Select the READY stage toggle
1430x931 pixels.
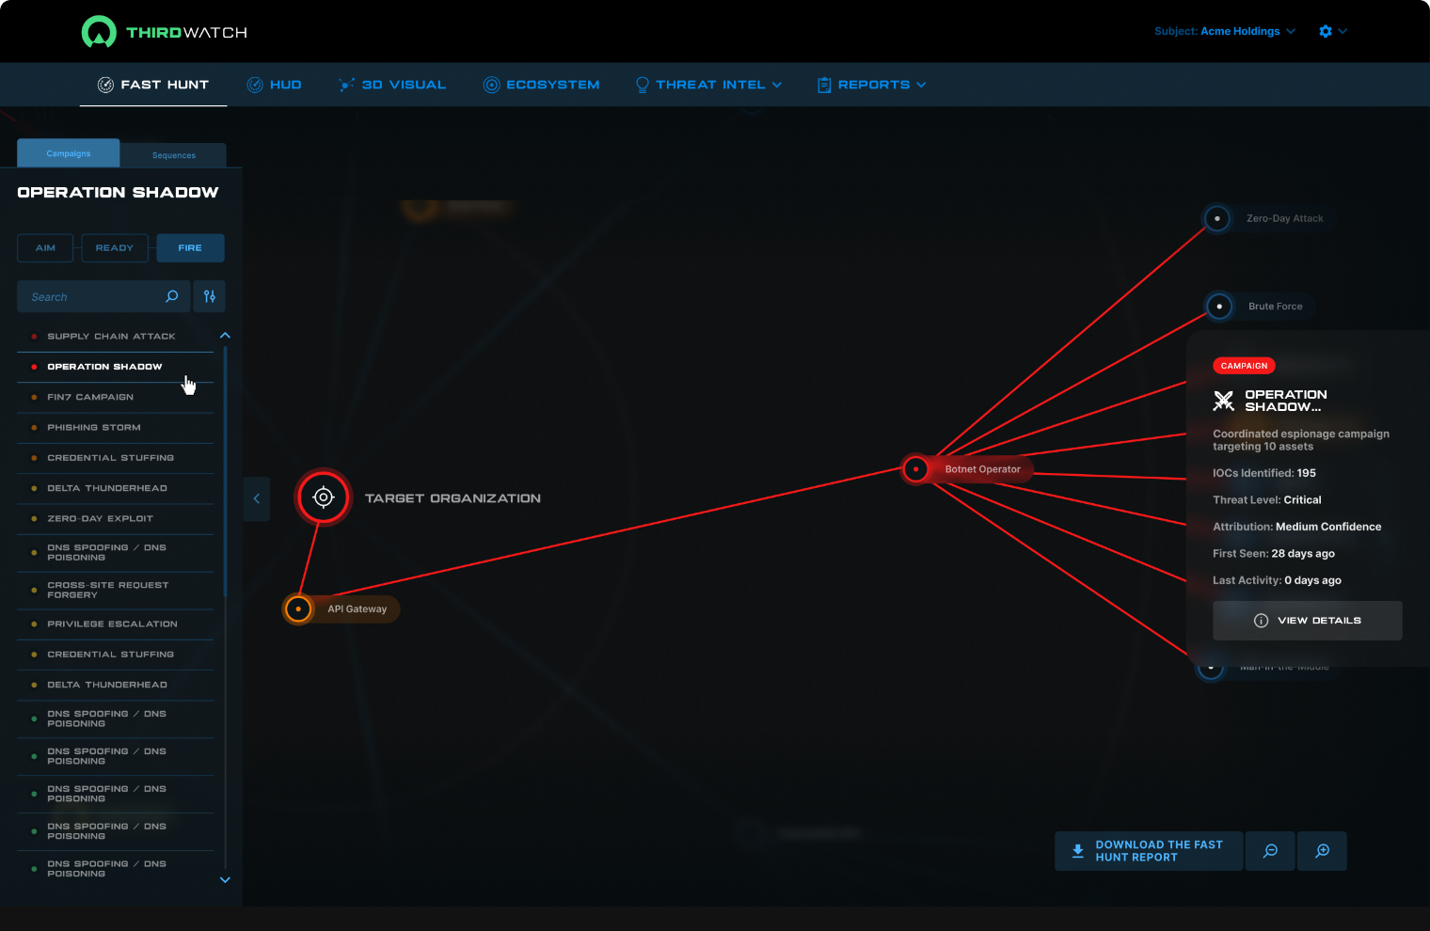click(x=115, y=248)
